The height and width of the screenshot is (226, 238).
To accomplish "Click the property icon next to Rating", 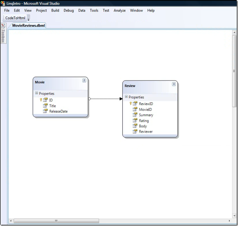I will [135, 120].
